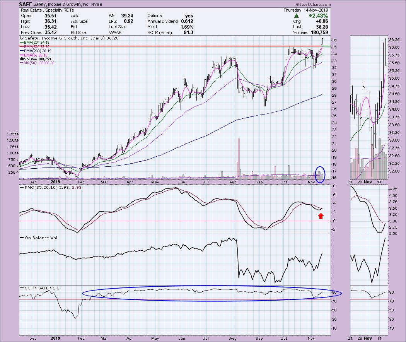Click the 'Volume:' label in the header
The image size is (406, 342).
click(300, 32)
